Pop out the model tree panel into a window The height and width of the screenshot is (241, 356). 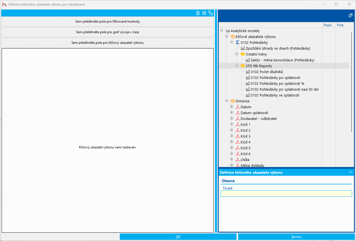pos(350,15)
